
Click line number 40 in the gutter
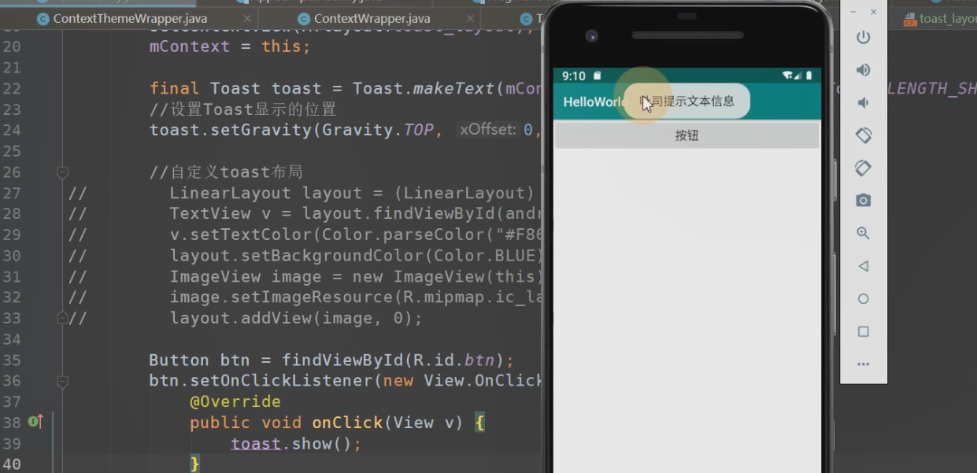click(12, 464)
